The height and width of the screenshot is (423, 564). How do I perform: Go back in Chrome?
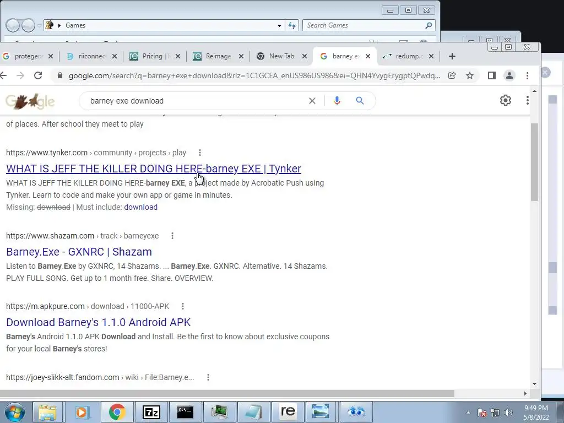[3, 75]
